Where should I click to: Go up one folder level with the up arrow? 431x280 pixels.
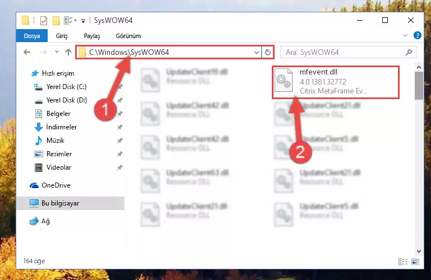68,52
